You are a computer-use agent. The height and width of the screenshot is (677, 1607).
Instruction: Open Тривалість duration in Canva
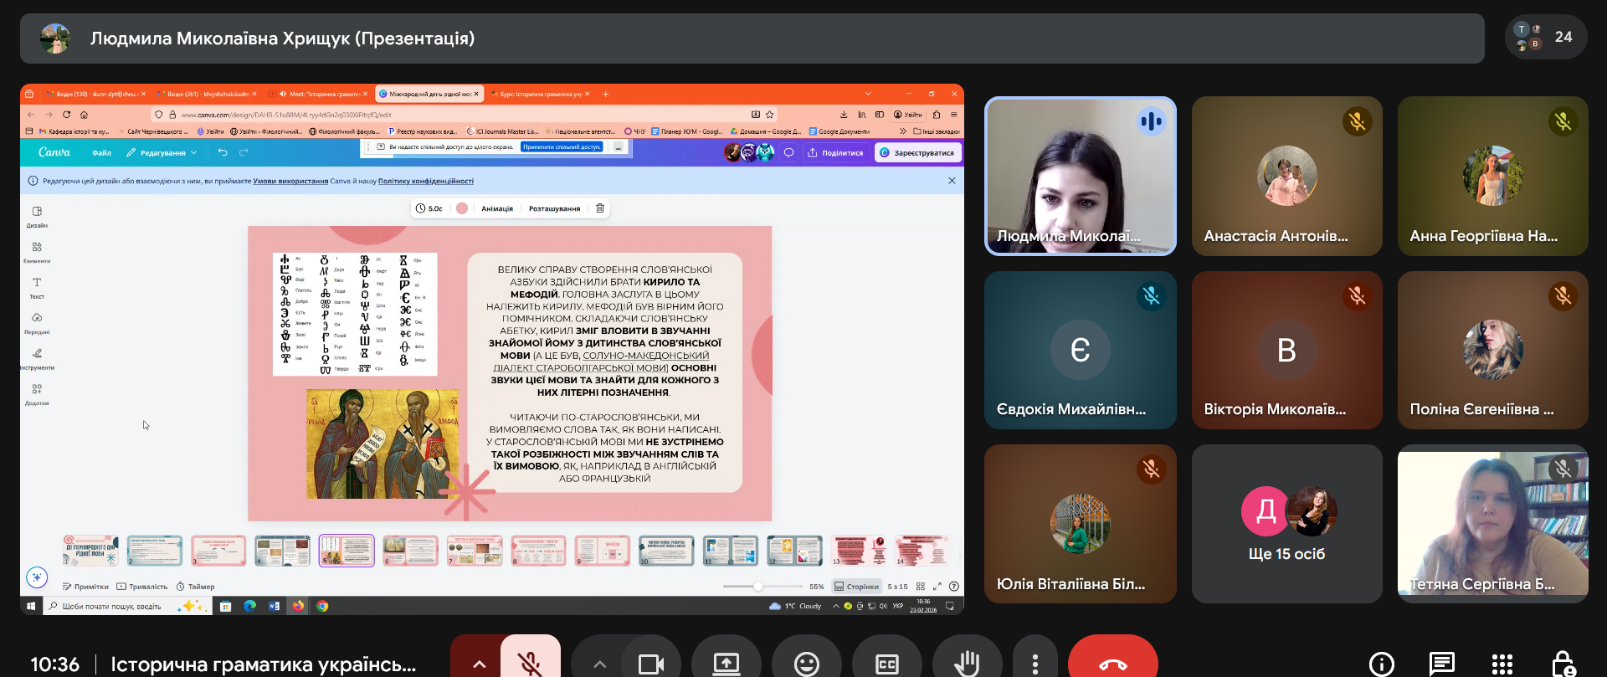click(142, 587)
